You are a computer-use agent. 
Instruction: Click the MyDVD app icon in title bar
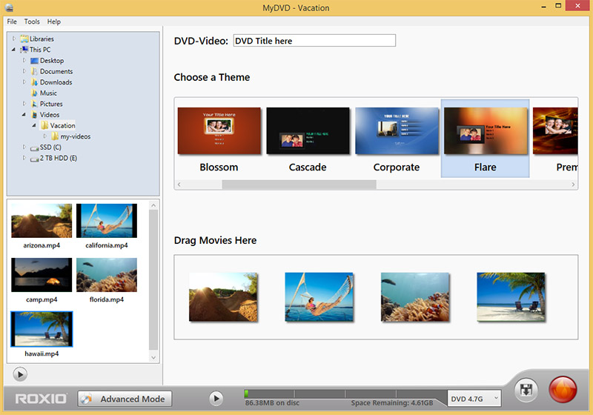[9, 7]
